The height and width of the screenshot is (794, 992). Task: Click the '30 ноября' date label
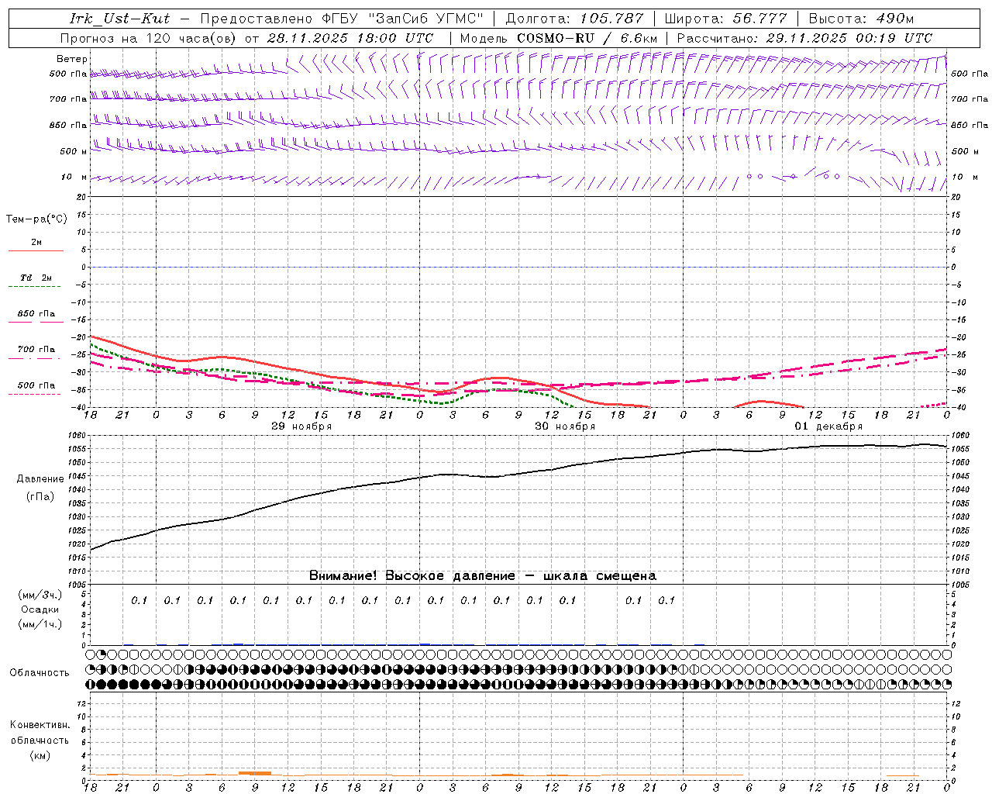565,426
